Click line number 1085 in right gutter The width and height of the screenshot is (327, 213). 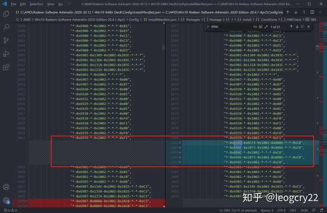pos(175,162)
